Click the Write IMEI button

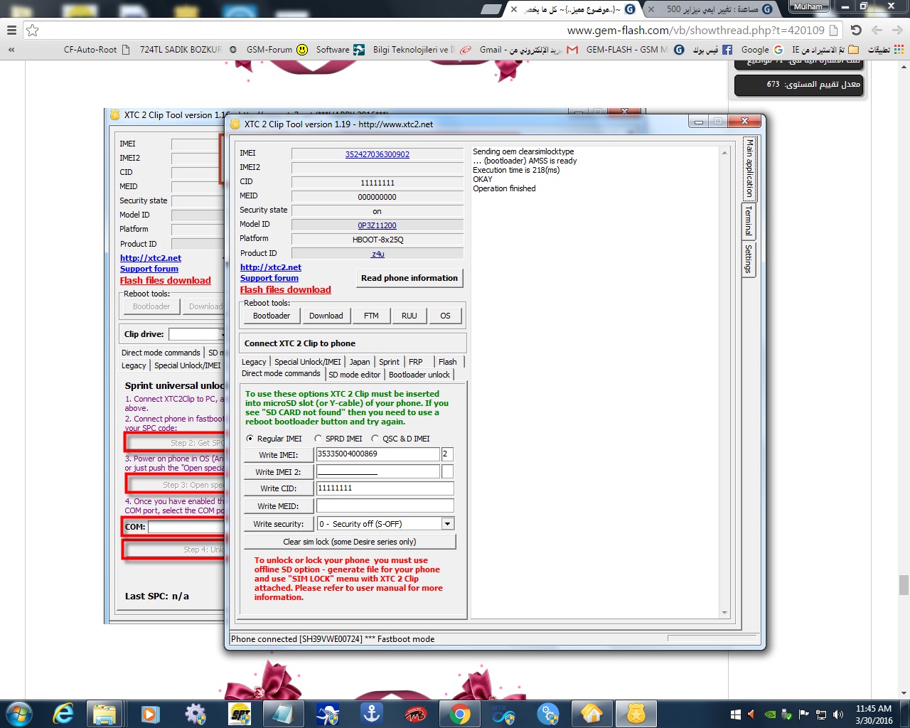coord(278,455)
